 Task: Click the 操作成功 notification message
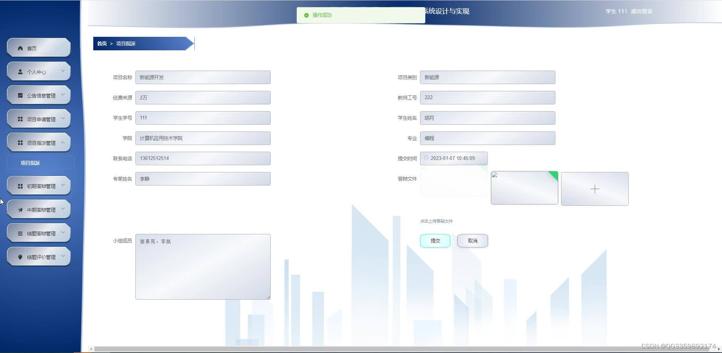[x=361, y=15]
